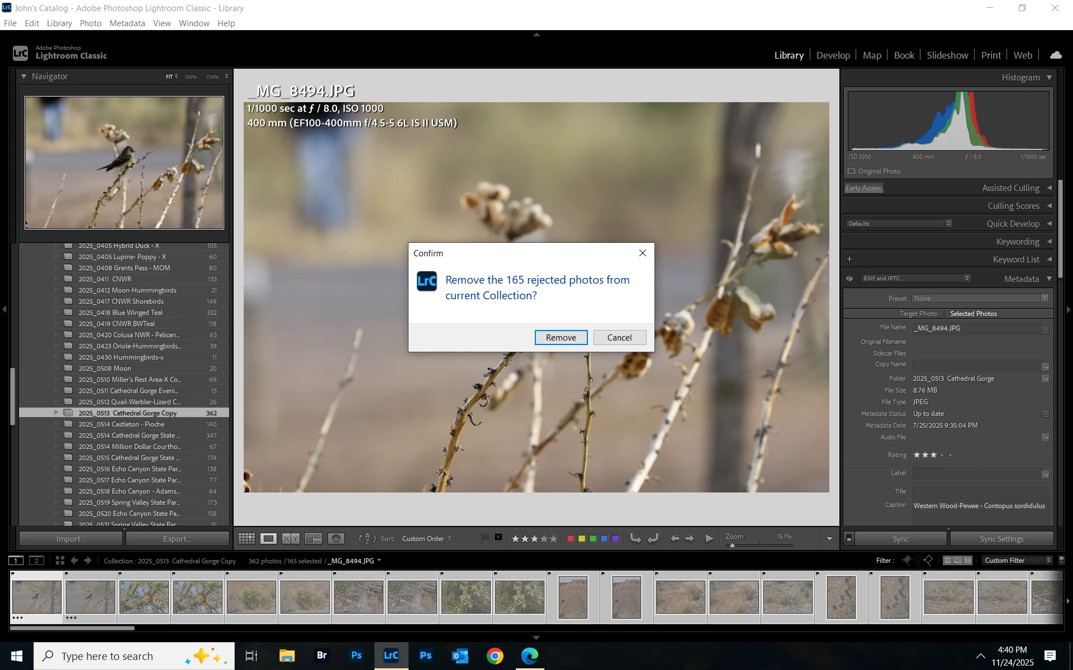This screenshot has width=1073, height=670.
Task: Collapse the Histogram panel
Action: 1050,78
